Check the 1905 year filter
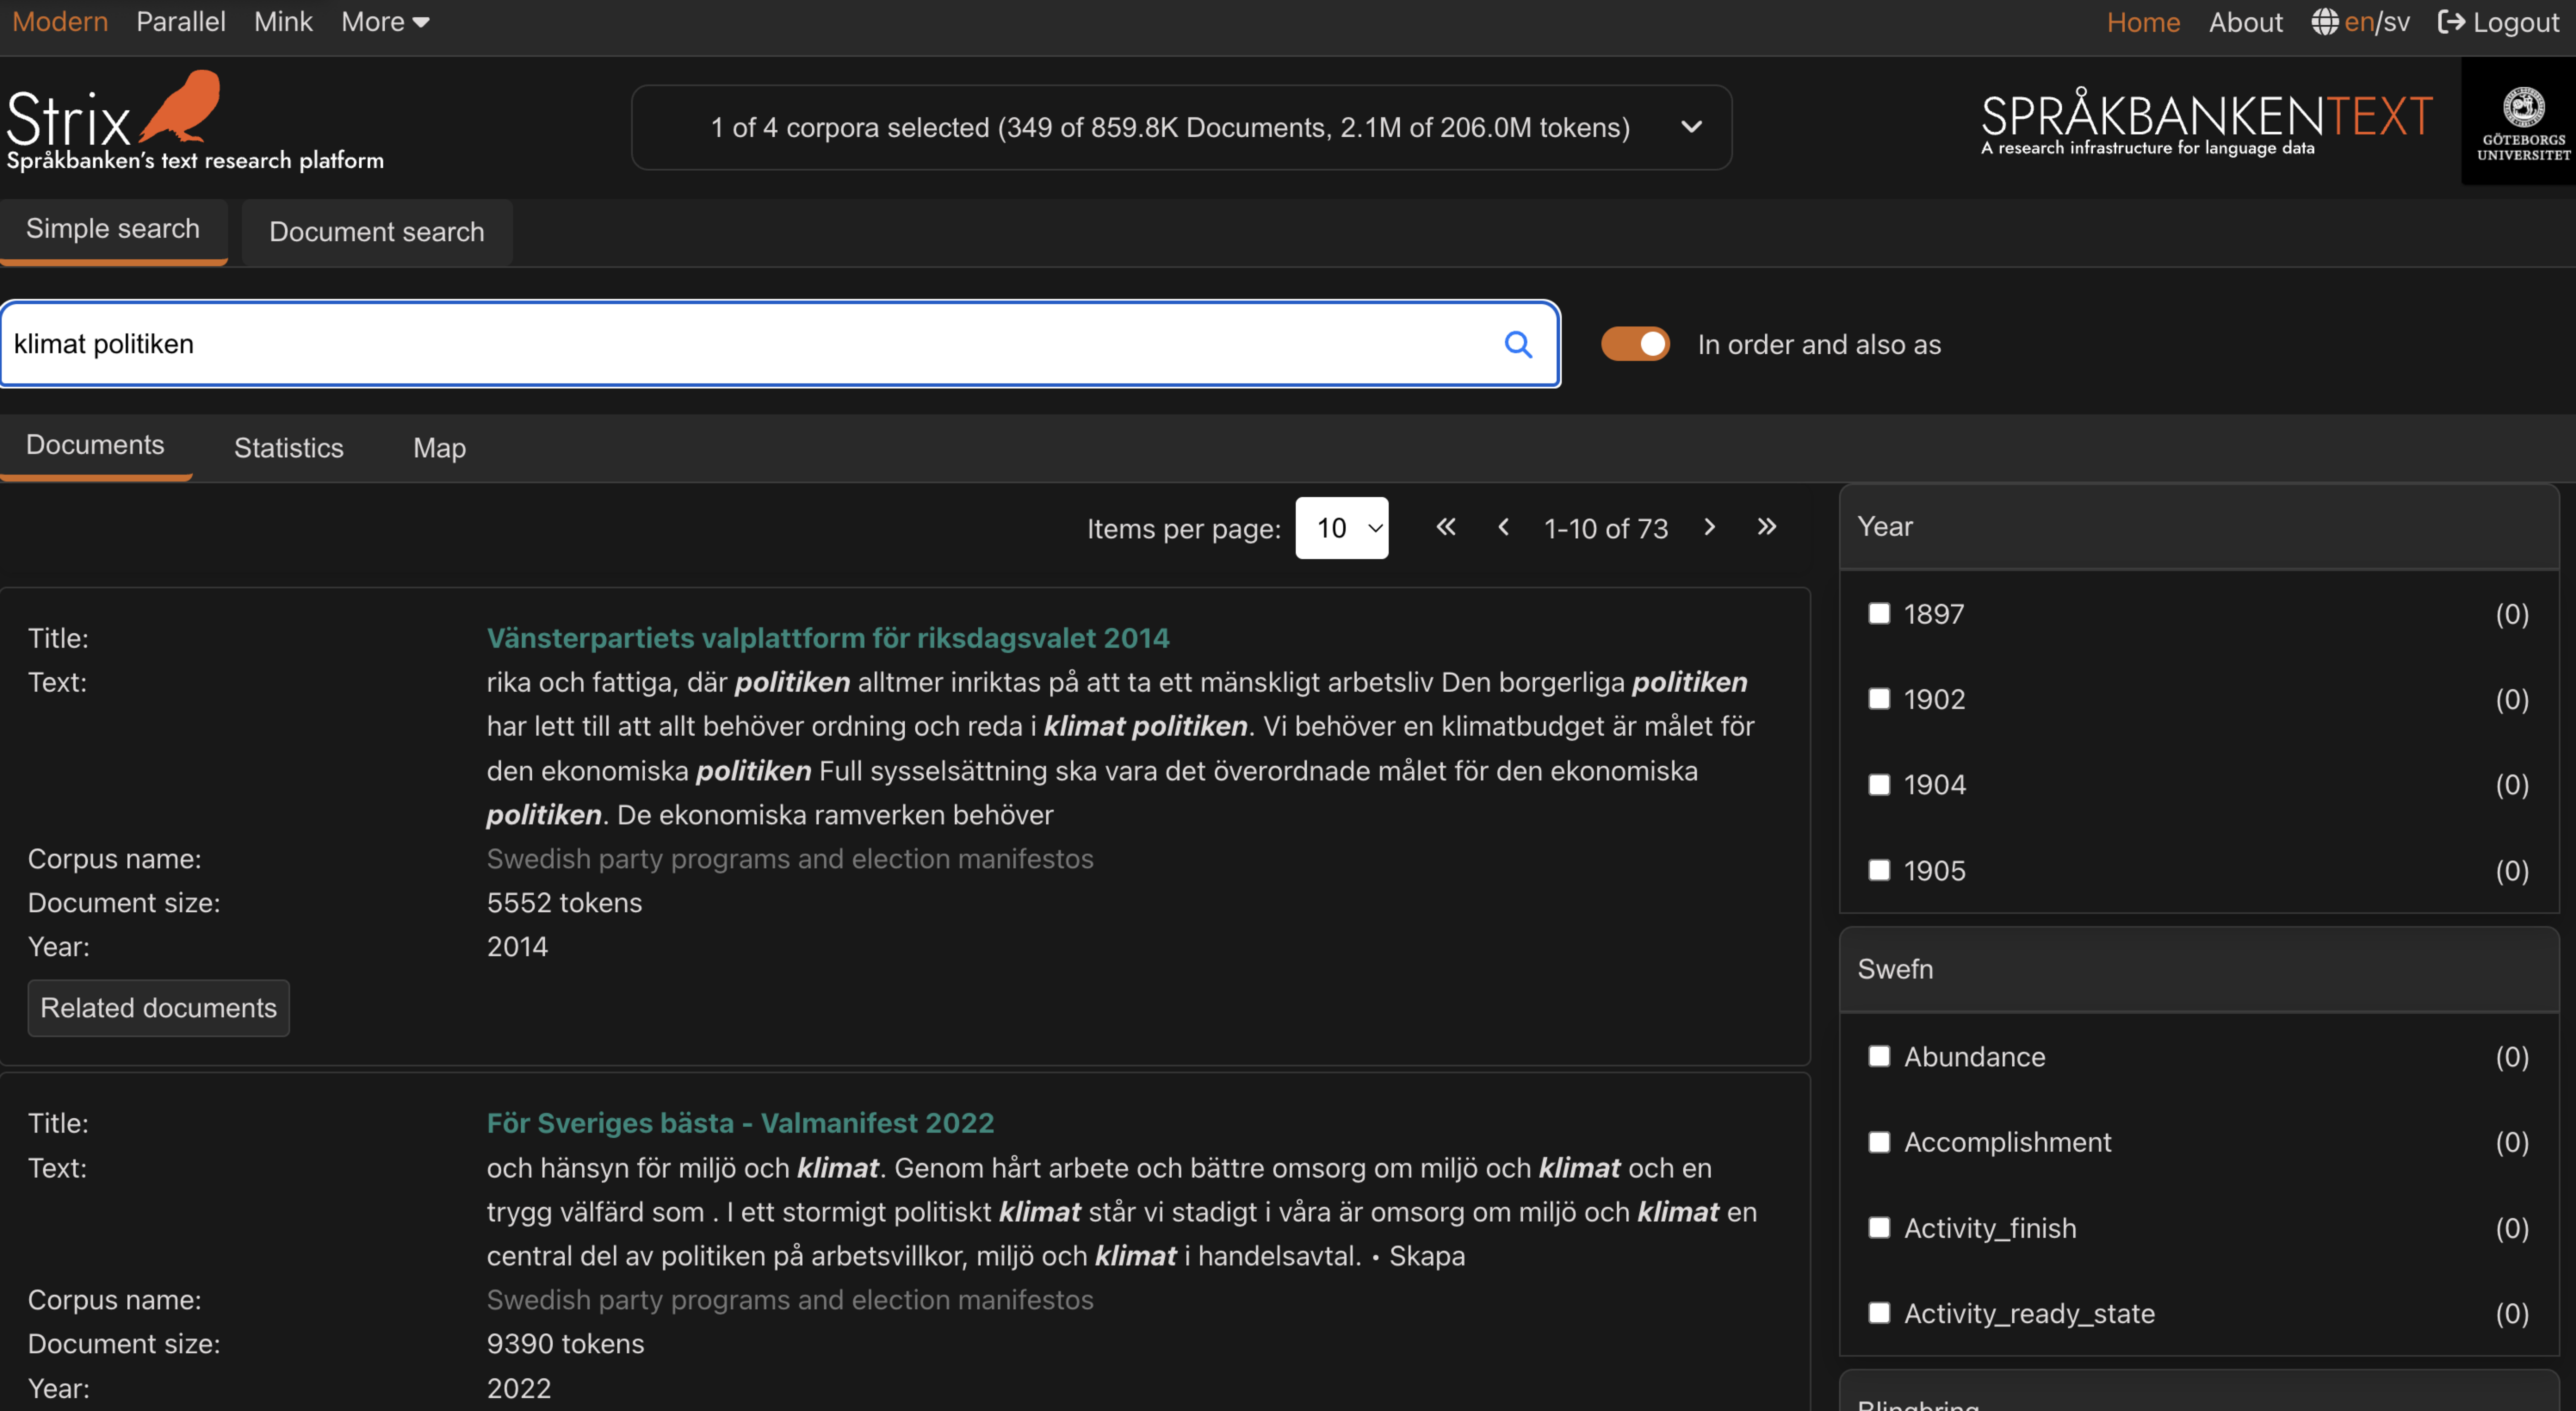This screenshot has height=1411, width=2576. tap(1879, 870)
